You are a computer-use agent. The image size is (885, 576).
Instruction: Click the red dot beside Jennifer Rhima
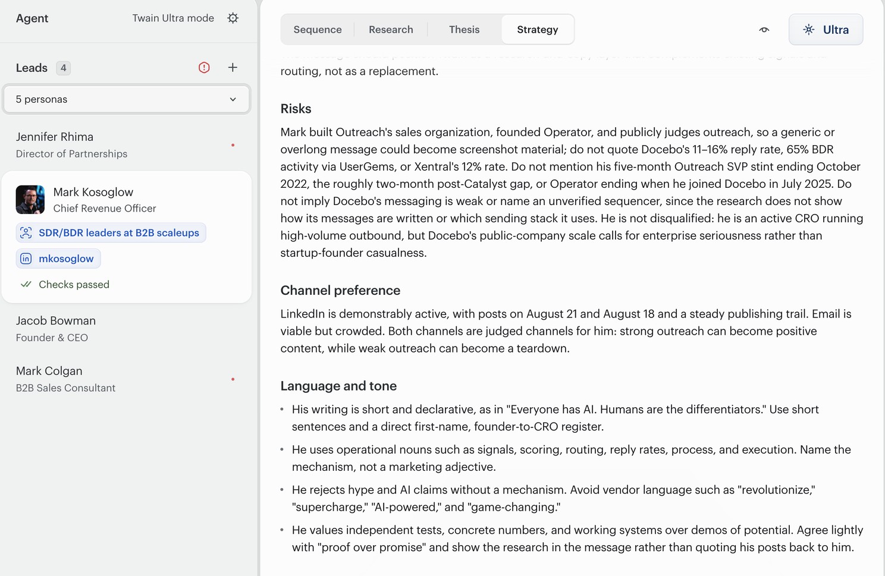[233, 145]
